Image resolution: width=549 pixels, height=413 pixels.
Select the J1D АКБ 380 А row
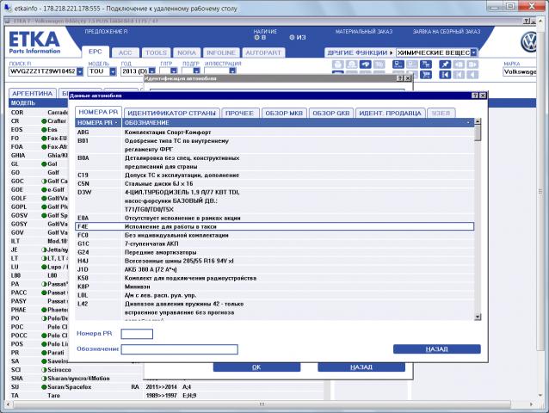274,269
